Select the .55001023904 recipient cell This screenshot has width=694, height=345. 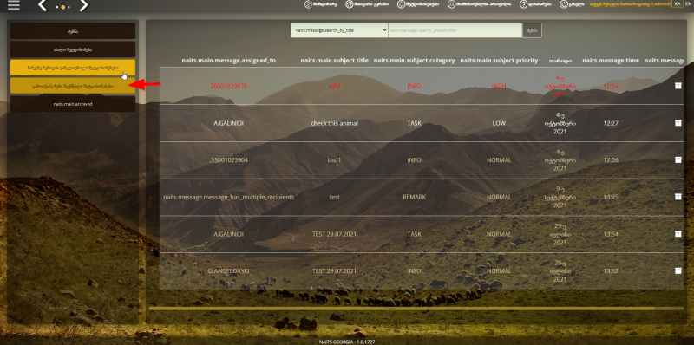pyautogui.click(x=228, y=159)
